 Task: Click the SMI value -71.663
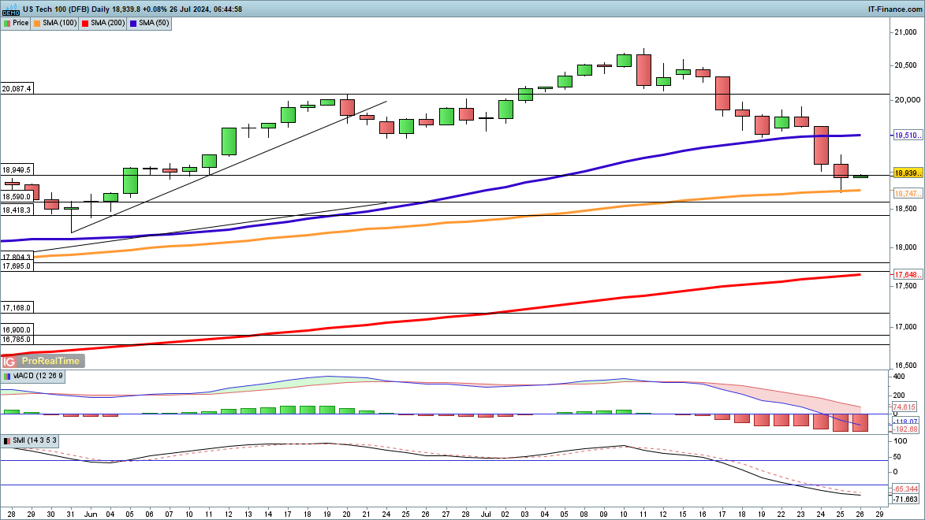click(x=905, y=499)
